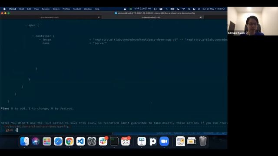Click the registry.gitlab.com image string
Image resolution: width=278 pixels, height=156 pixels.
[x=135, y=39]
